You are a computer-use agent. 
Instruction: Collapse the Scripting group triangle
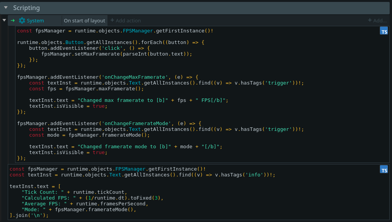6,8
